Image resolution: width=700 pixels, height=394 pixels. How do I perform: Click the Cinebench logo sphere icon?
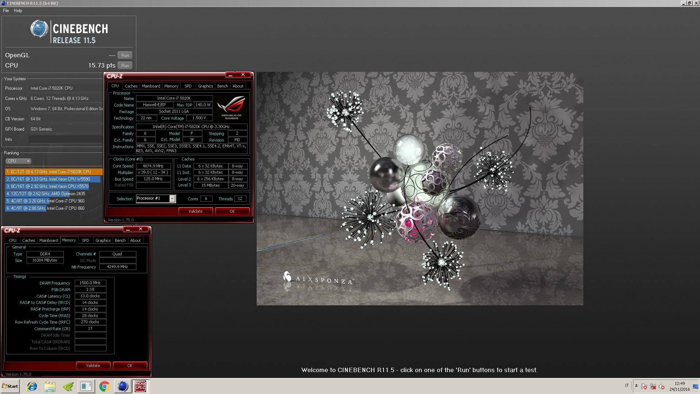tap(39, 29)
